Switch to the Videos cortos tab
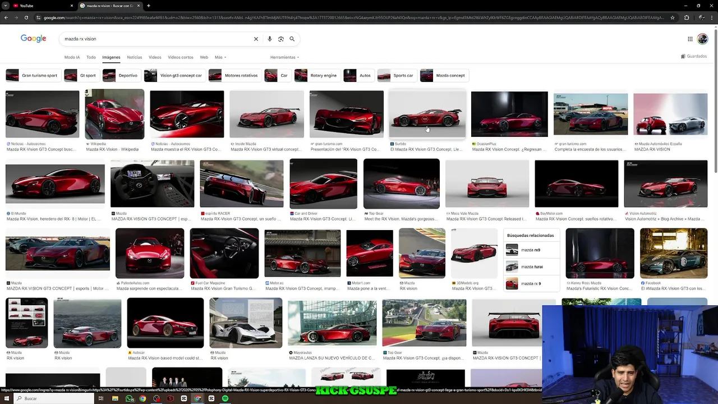Screen dimensions: 718x404 pyautogui.click(x=181, y=57)
